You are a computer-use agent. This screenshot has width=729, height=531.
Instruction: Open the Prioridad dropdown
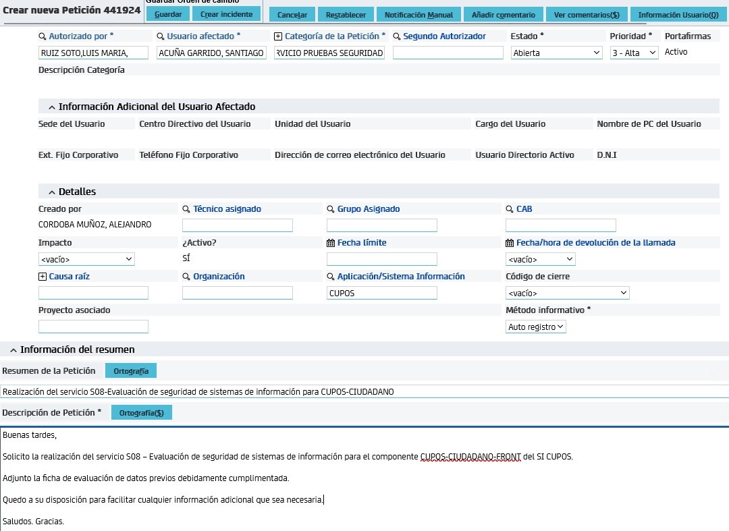pyautogui.click(x=632, y=53)
